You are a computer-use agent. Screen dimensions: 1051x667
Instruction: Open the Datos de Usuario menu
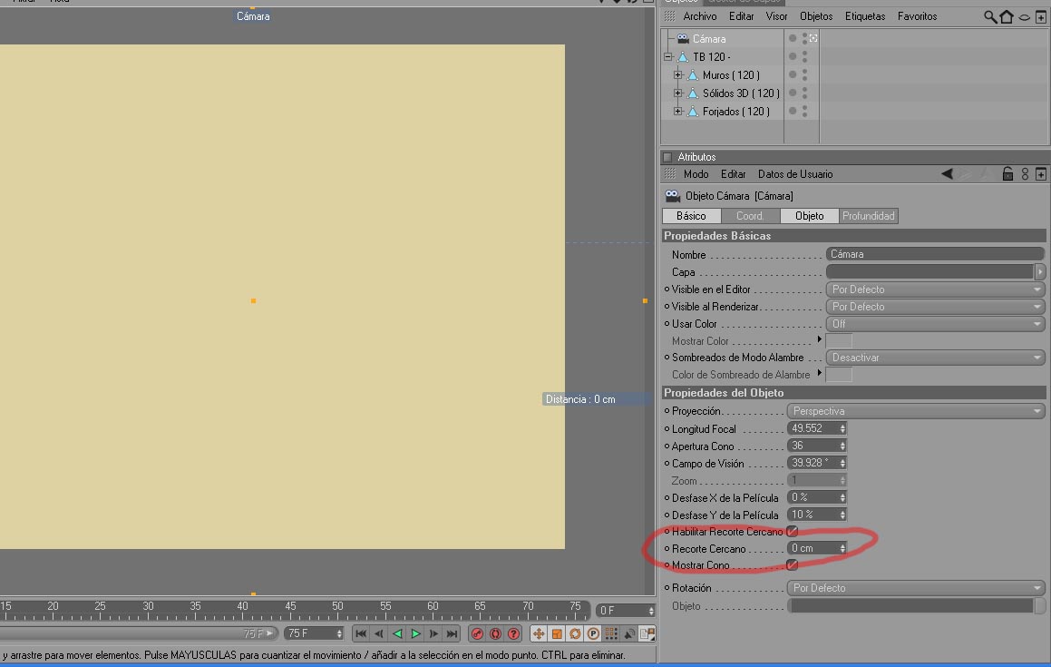tap(795, 174)
